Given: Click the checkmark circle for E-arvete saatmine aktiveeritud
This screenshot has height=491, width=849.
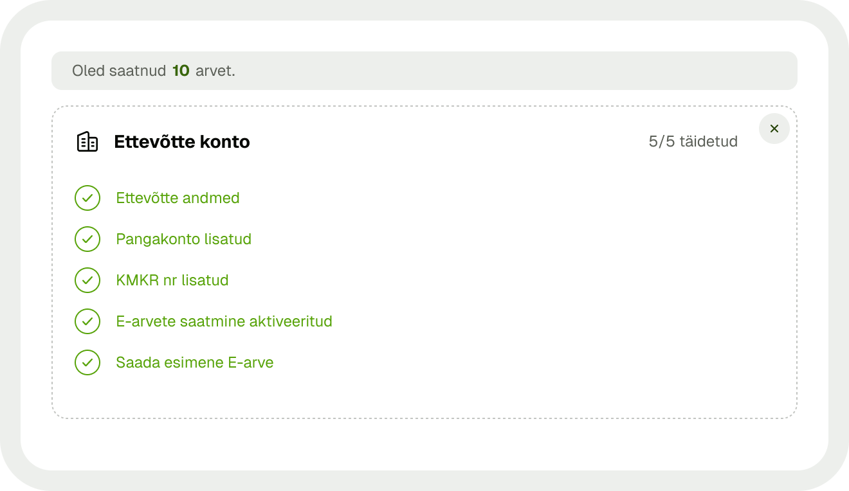Looking at the screenshot, I should click(x=87, y=321).
